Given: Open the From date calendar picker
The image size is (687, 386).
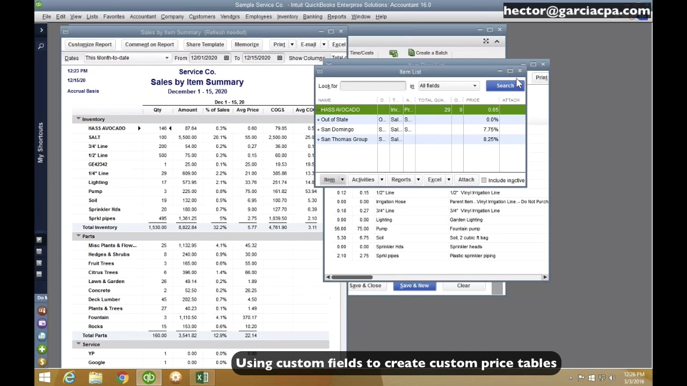Looking at the screenshot, I should click(x=226, y=58).
